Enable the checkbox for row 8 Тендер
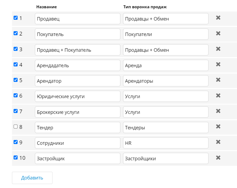 tap(15, 127)
